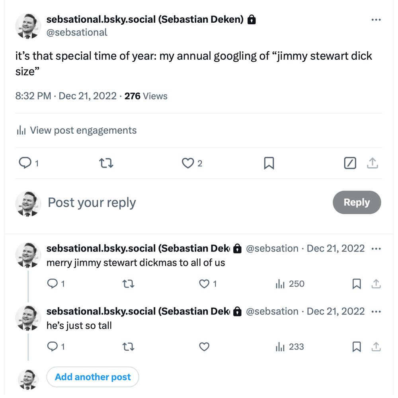This screenshot has height=398, width=398.
Task: Click the reply icon under 'he's just so tall'
Action: pyautogui.click(x=52, y=347)
